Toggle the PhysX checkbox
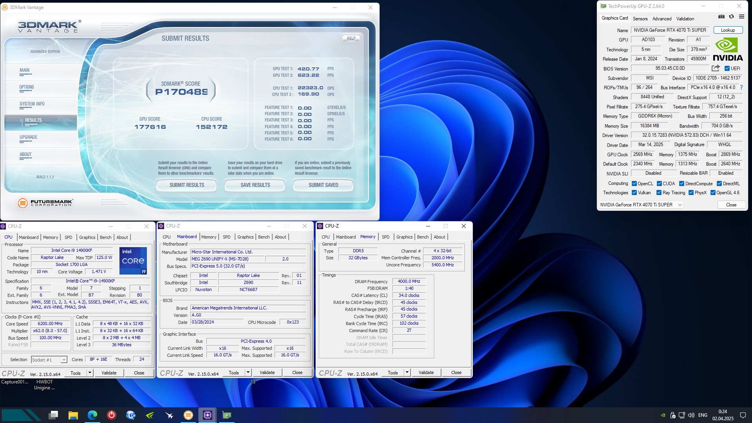Image resolution: width=752 pixels, height=423 pixels. pos(691,193)
